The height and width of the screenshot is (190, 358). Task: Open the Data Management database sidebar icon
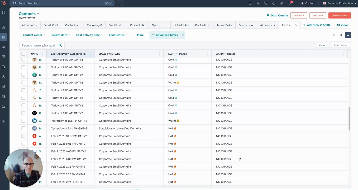(x=3, y=97)
